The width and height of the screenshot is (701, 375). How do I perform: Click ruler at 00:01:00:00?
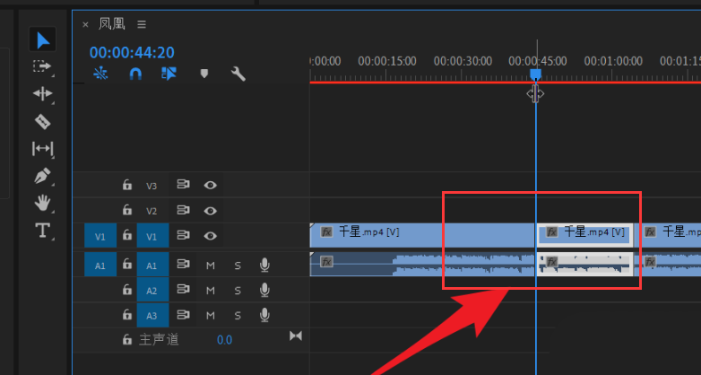613,61
